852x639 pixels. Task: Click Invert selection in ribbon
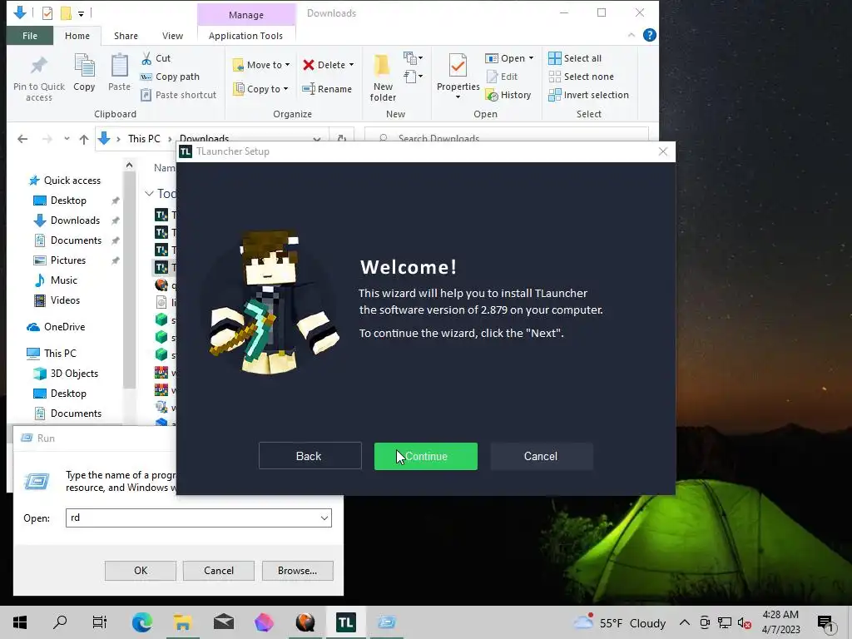point(588,95)
